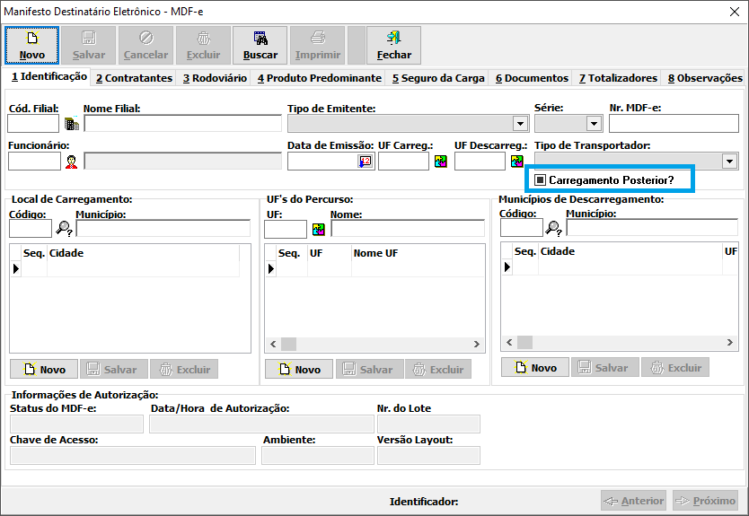
Task: Search Municípios de Descarregamento code with magnifier
Action: (554, 228)
